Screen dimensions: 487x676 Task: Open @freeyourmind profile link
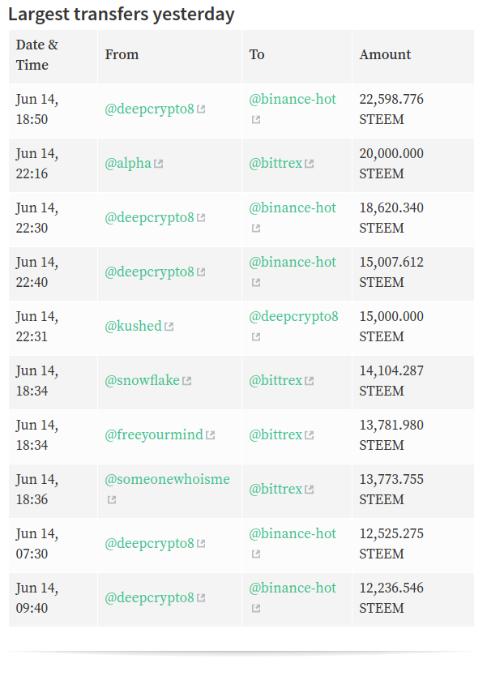point(154,435)
